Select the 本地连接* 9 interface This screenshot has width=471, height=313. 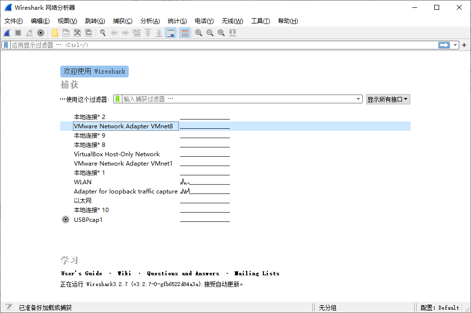(235, 136)
